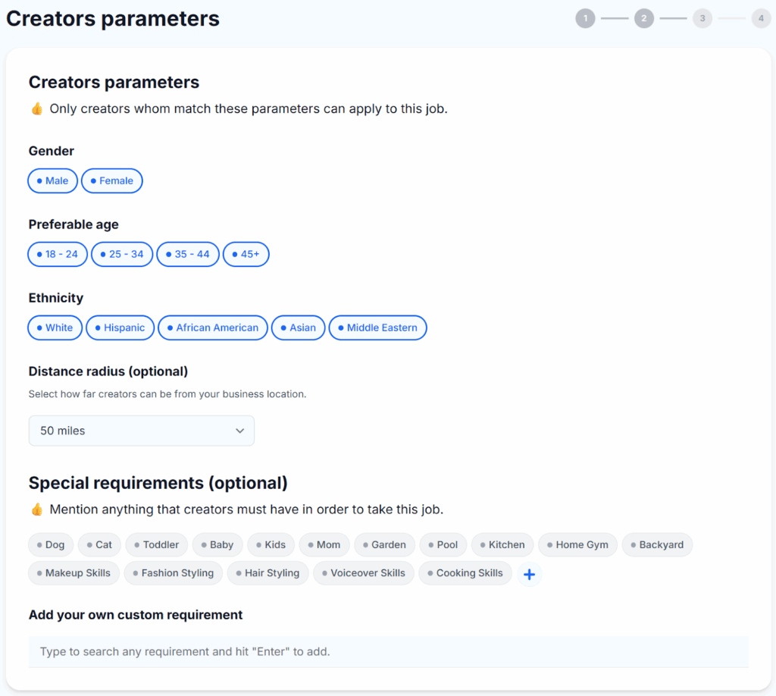Screen dimensions: 776x696
Task: Add the Dog special requirement
Action: pos(51,545)
